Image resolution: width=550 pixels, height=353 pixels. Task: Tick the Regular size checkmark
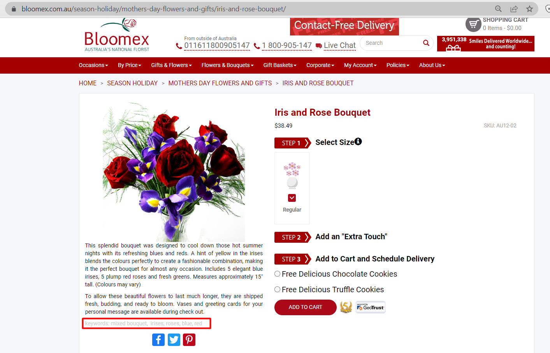click(x=292, y=198)
